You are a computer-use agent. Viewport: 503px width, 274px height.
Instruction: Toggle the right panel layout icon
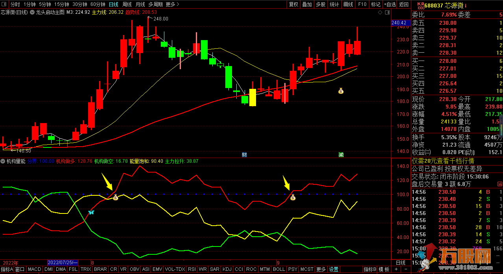[387, 13]
